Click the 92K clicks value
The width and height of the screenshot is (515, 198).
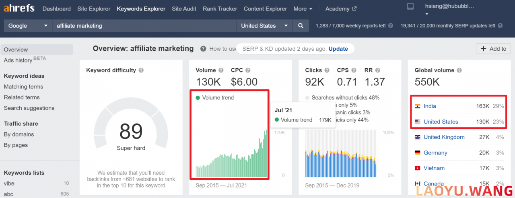315,82
